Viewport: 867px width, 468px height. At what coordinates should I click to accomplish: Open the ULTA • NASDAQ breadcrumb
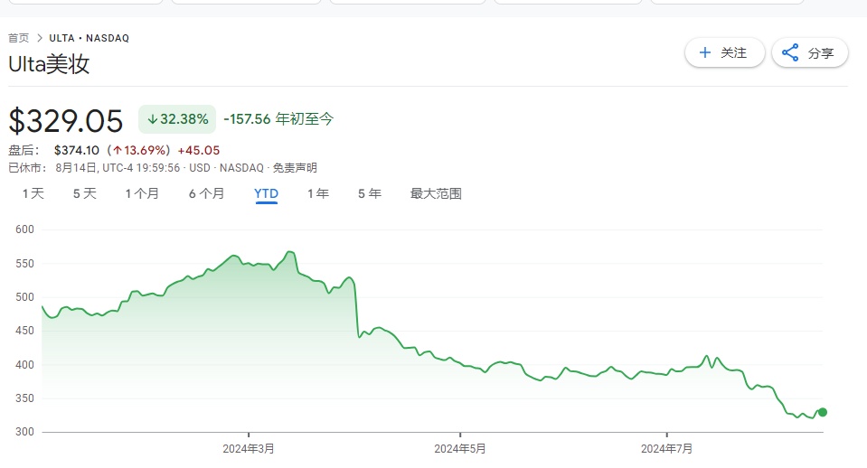[x=90, y=38]
